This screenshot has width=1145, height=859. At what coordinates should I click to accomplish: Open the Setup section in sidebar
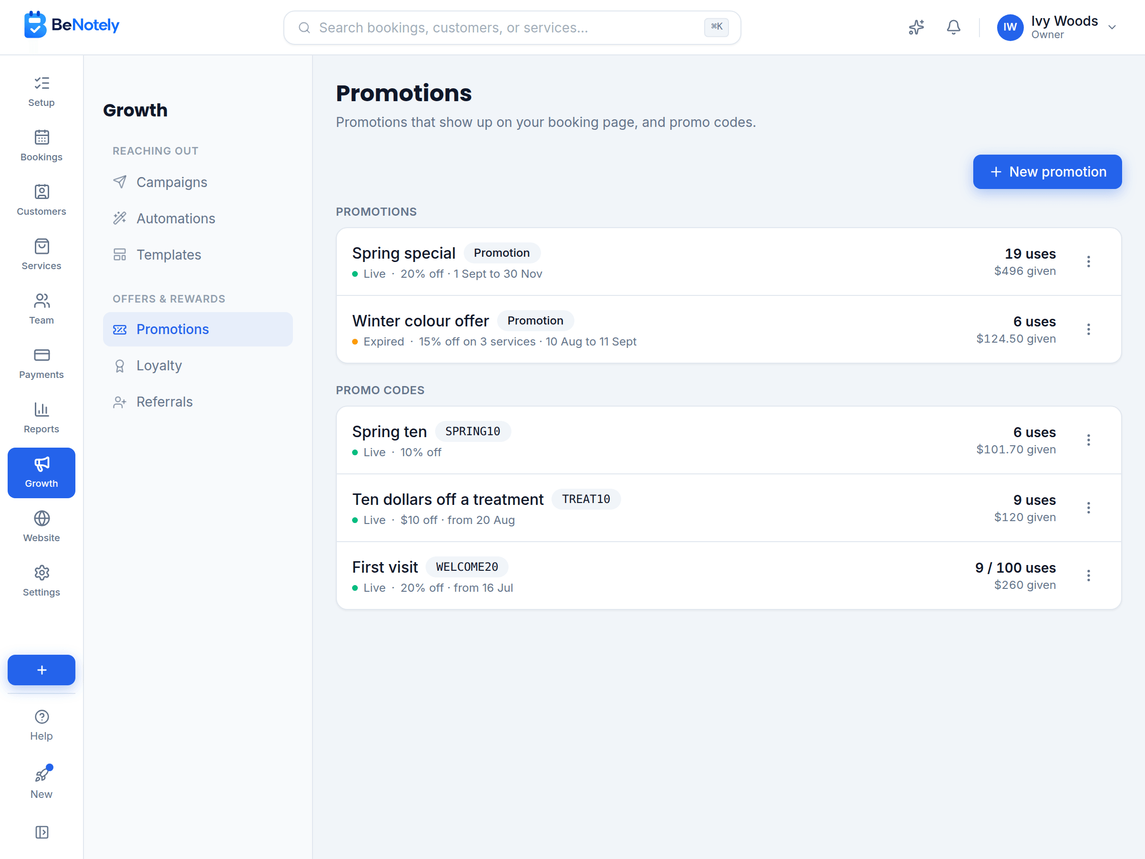point(42,92)
